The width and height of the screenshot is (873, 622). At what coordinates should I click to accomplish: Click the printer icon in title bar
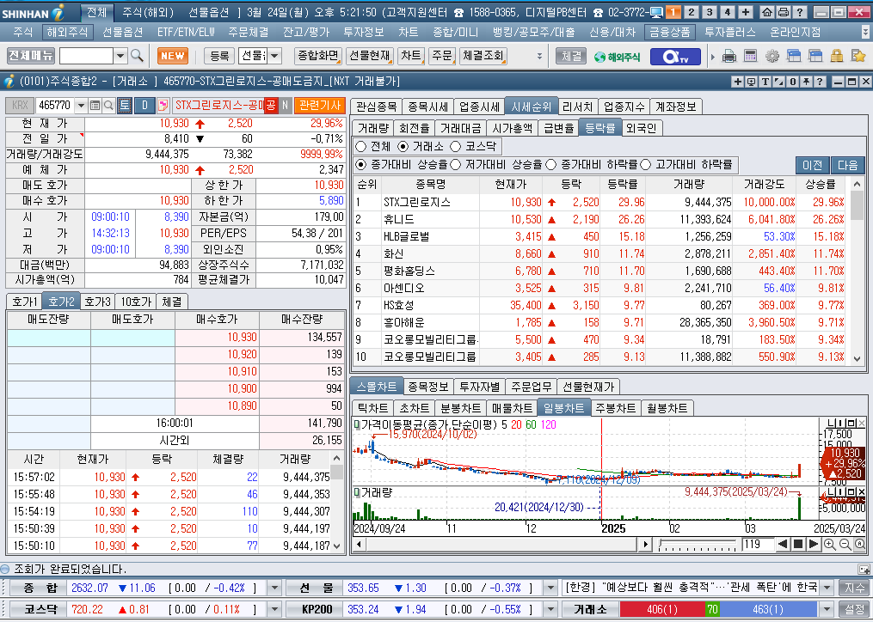coord(783,12)
